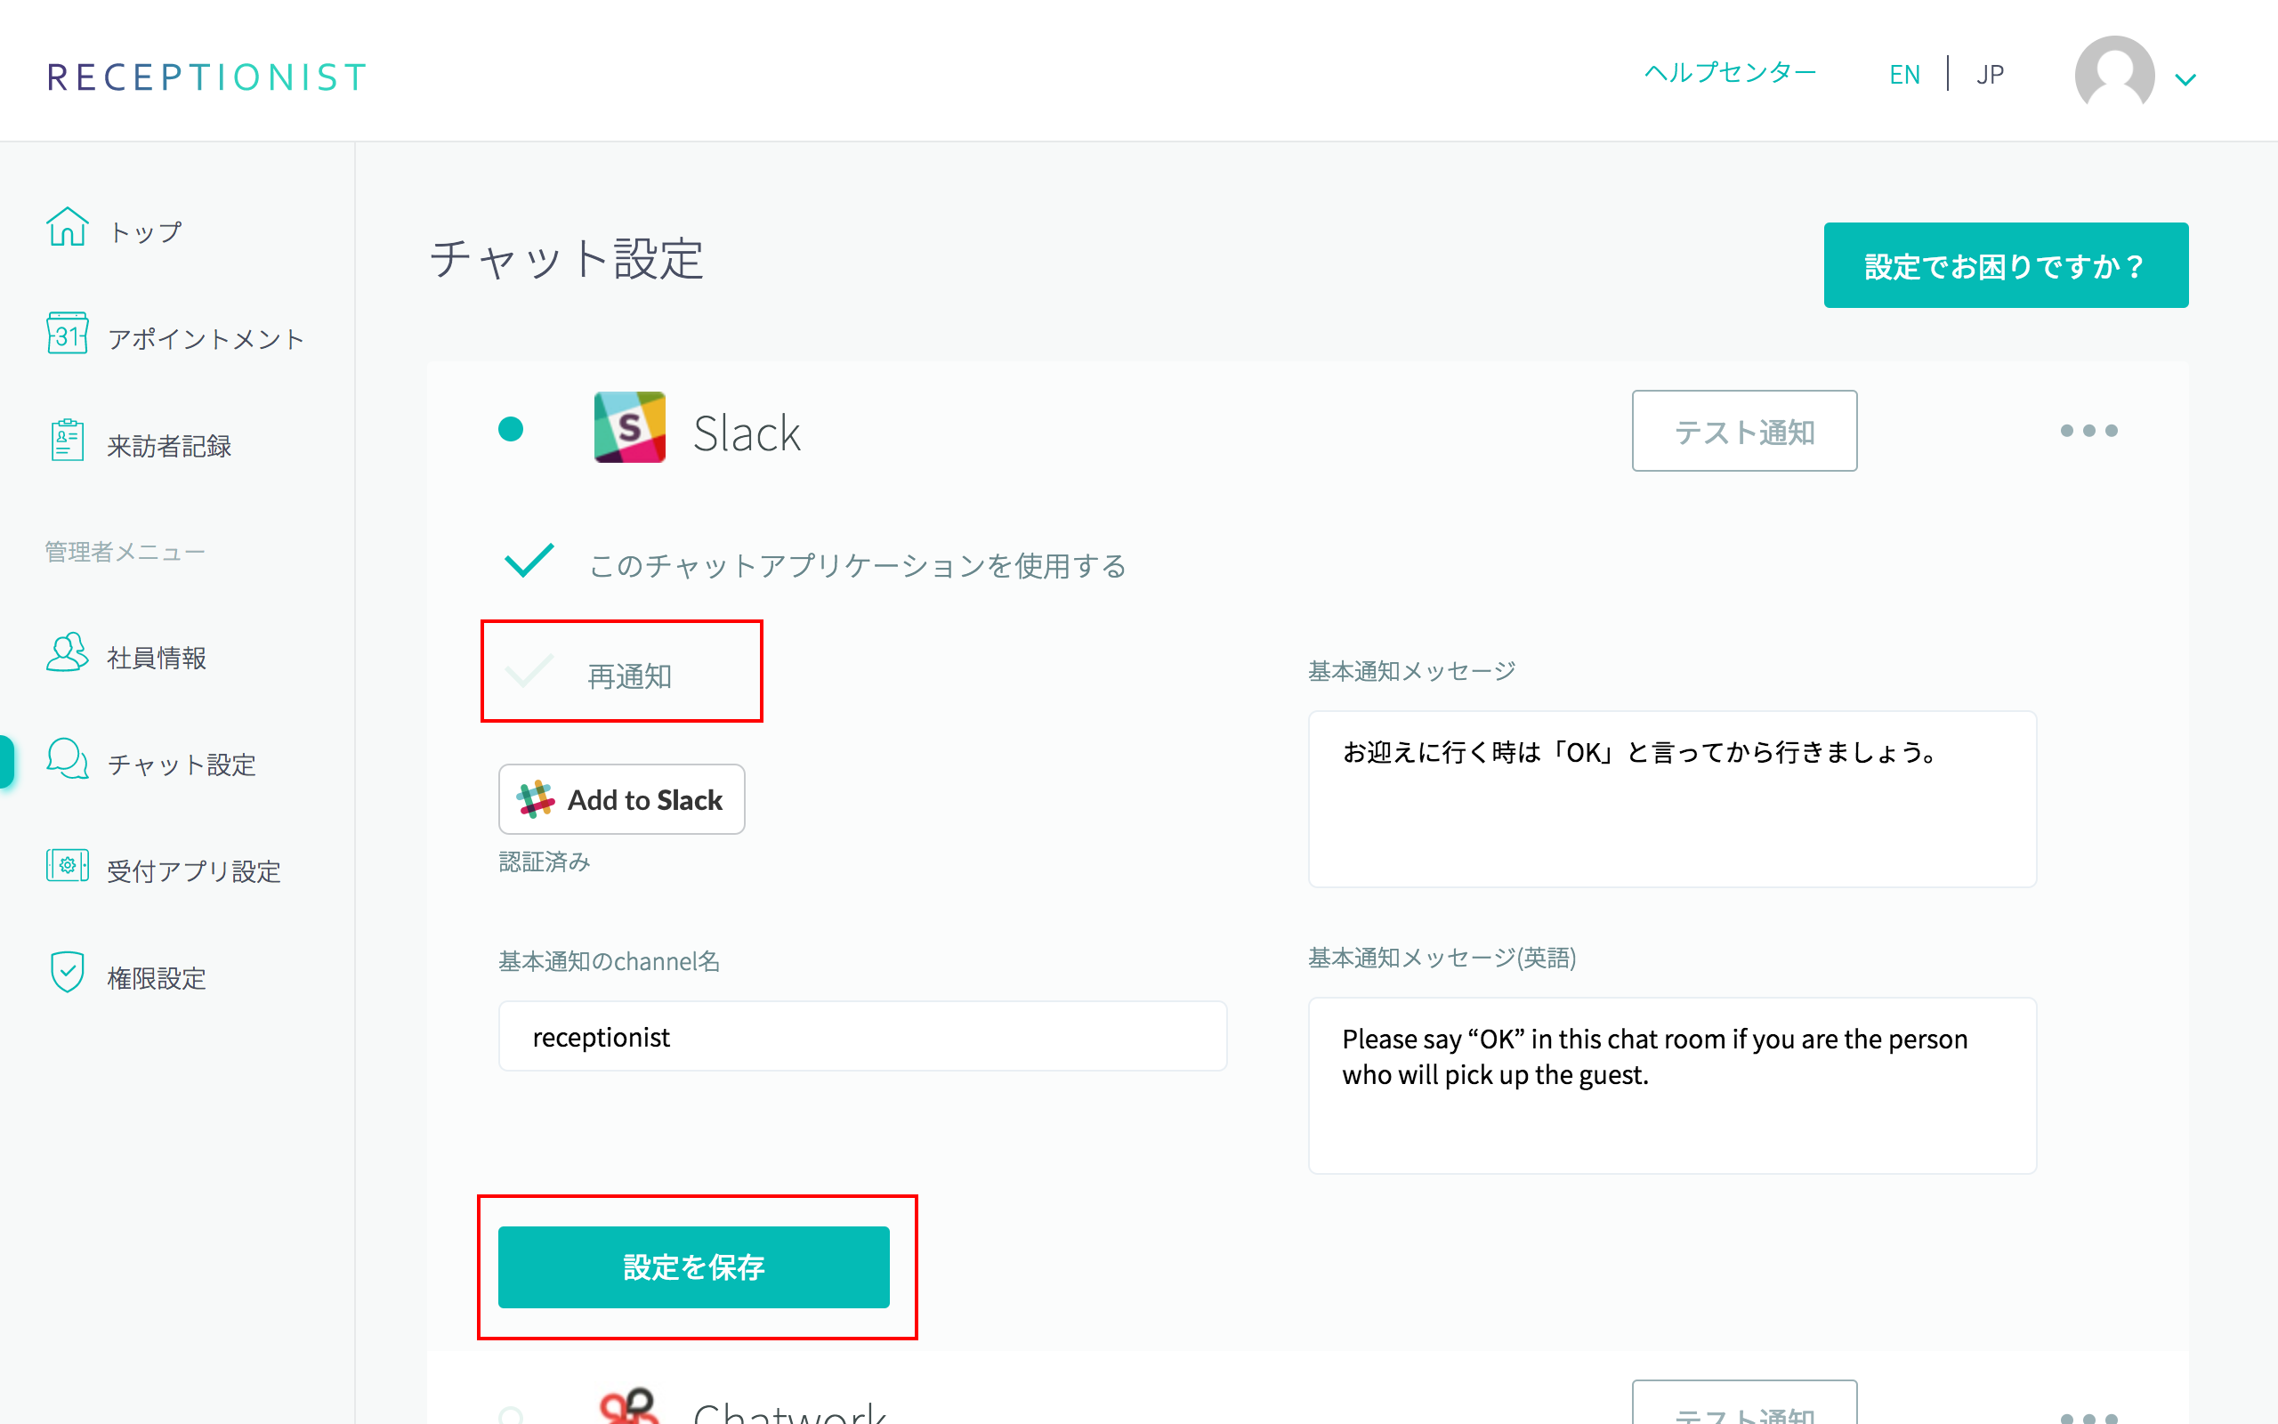Image resolution: width=2278 pixels, height=1424 pixels.
Task: Switch language to JP
Action: point(1989,75)
